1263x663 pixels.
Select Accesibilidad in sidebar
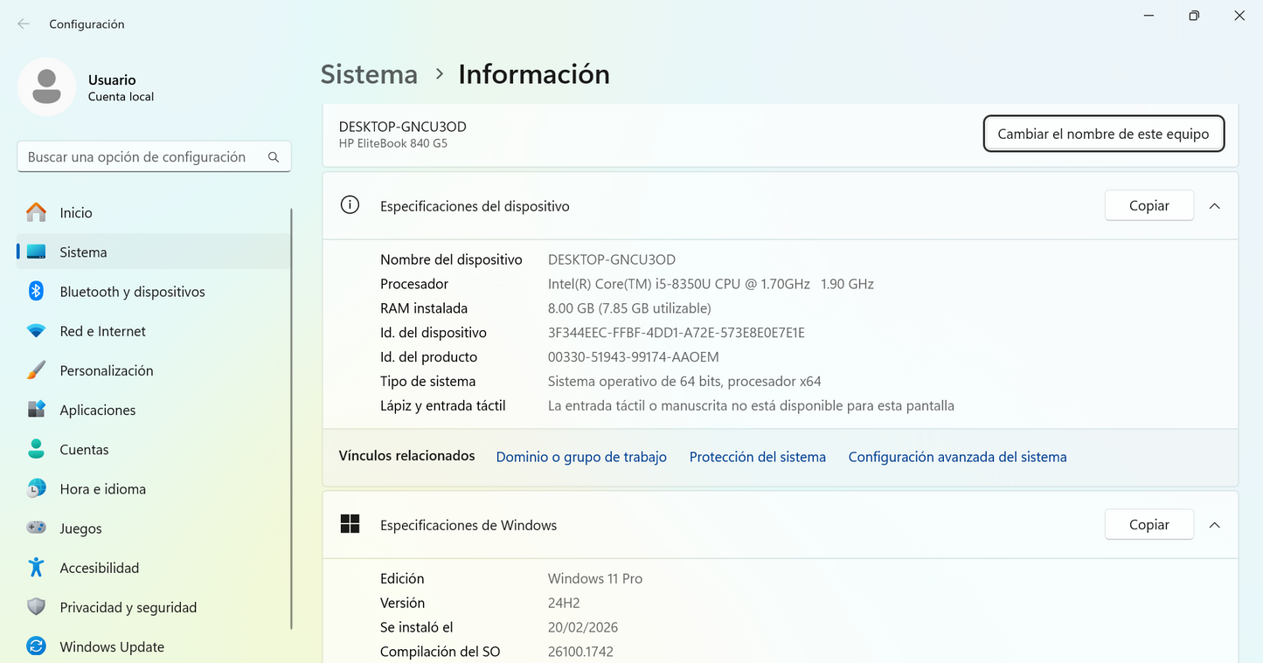click(x=154, y=568)
